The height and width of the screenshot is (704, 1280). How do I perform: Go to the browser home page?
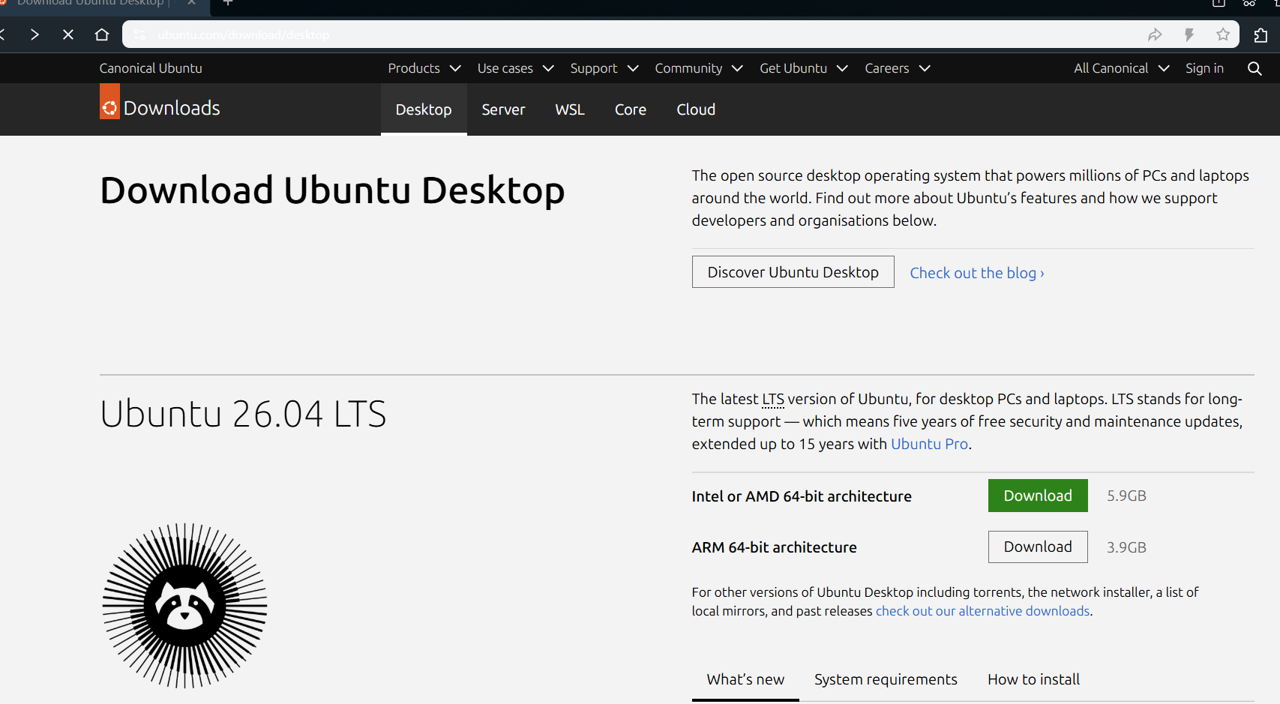click(x=102, y=34)
